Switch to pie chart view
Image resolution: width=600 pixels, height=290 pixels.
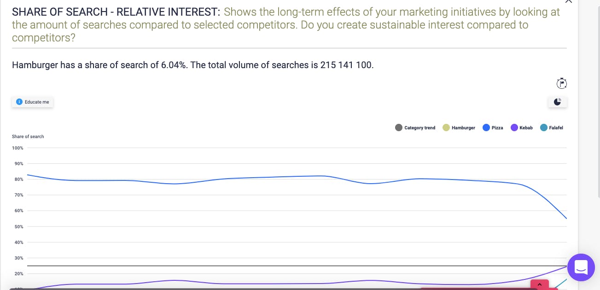(x=557, y=102)
